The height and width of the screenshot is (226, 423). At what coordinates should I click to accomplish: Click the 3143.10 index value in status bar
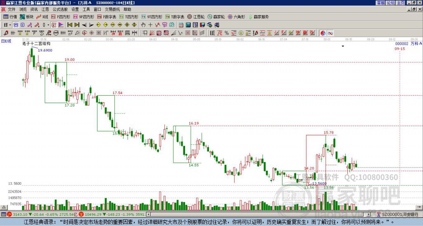pyautogui.click(x=20, y=214)
